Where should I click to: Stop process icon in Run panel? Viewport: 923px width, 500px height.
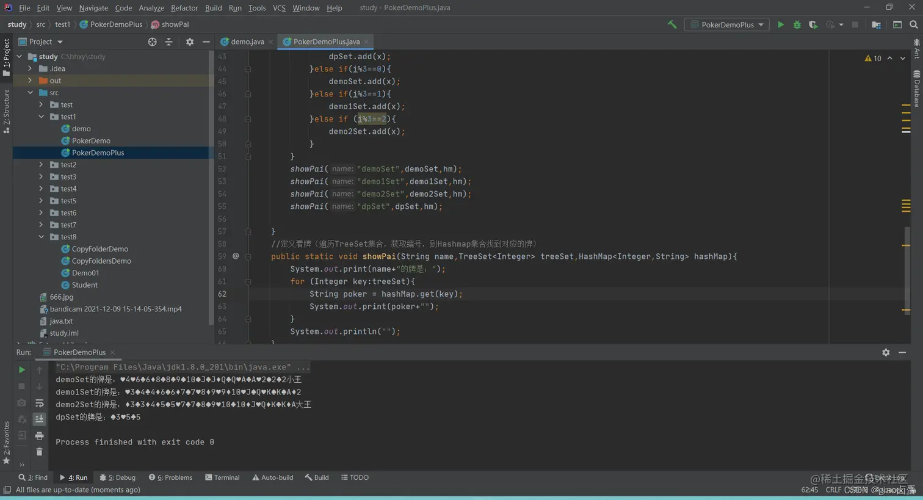21,386
